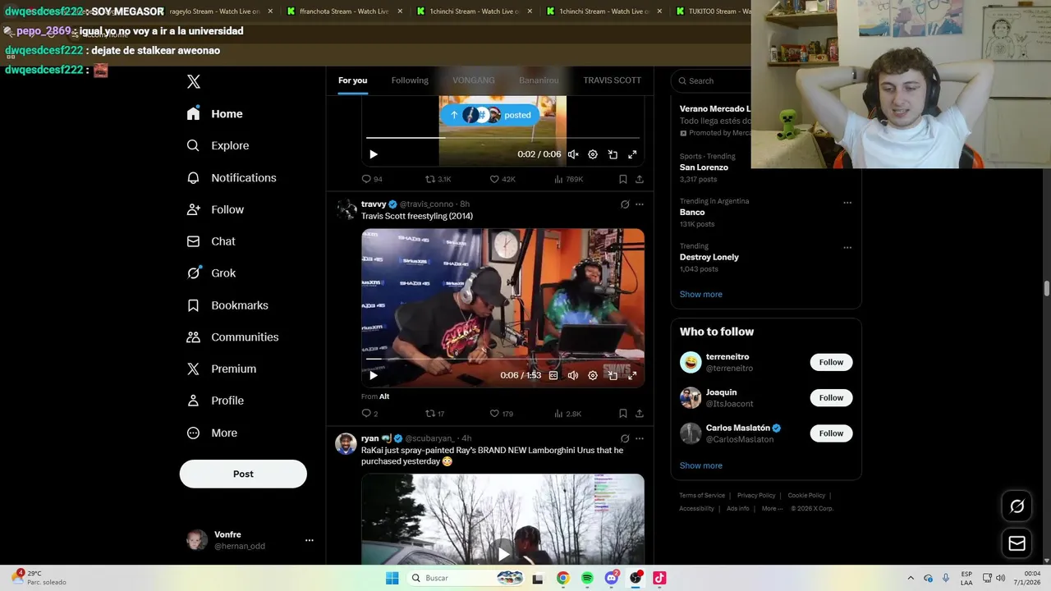Click the Post compose button
The image size is (1051, 591).
point(243,474)
